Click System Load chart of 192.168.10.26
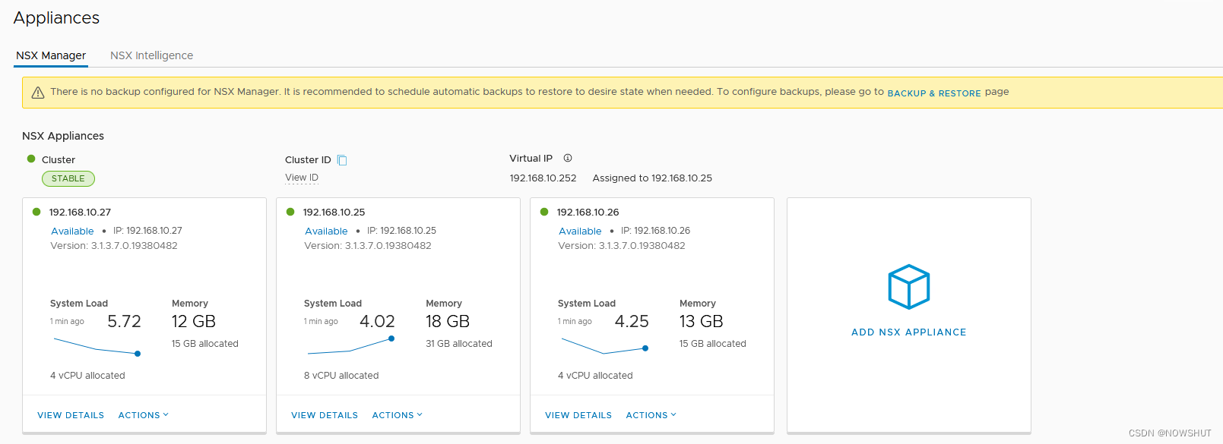This screenshot has height=444, width=1223. click(604, 346)
